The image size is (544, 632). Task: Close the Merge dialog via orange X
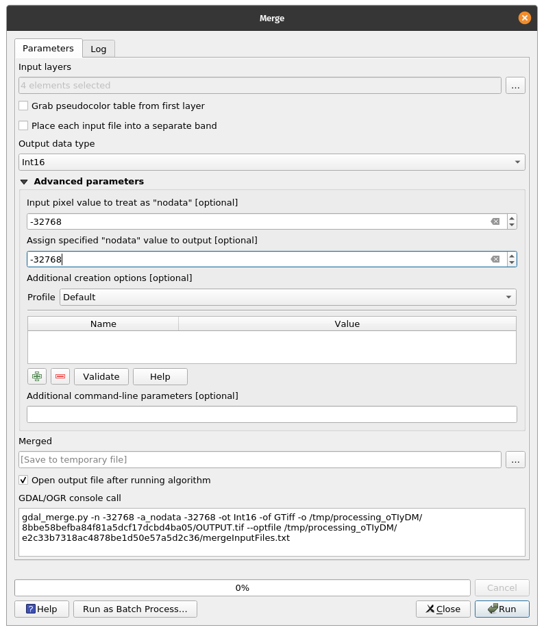coord(525,18)
